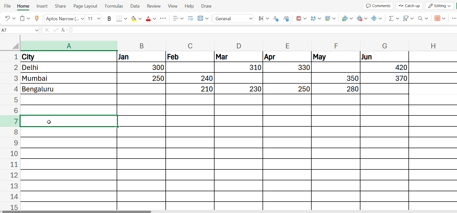Image resolution: width=457 pixels, height=213 pixels.
Task: Click the Conditional Formatting icon
Action: coord(299,18)
